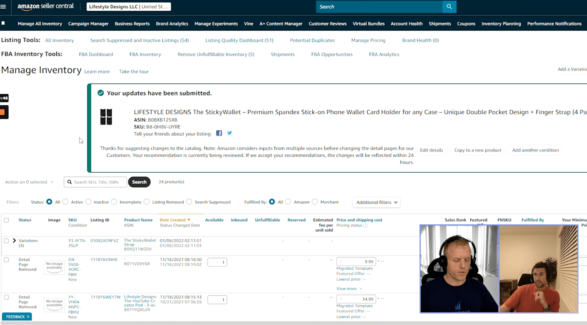587x325 pixels.
Task: Click the Take the tour link
Action: (134, 71)
